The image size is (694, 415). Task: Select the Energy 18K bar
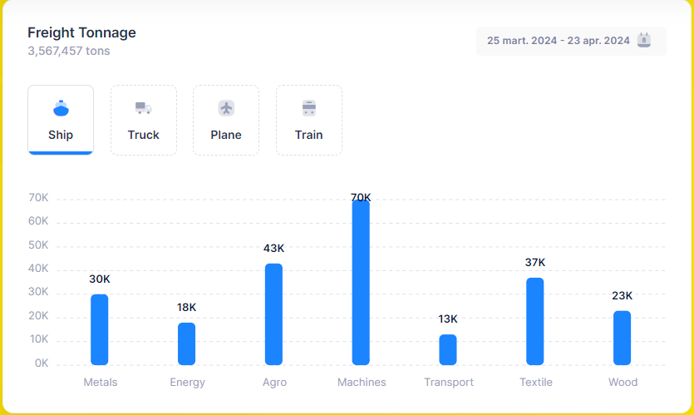point(187,343)
